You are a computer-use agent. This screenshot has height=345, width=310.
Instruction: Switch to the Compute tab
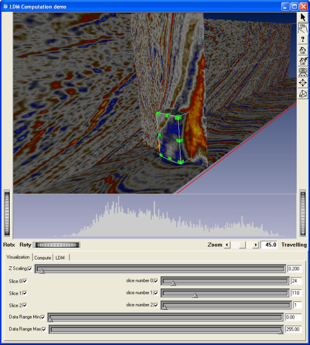[x=43, y=258]
